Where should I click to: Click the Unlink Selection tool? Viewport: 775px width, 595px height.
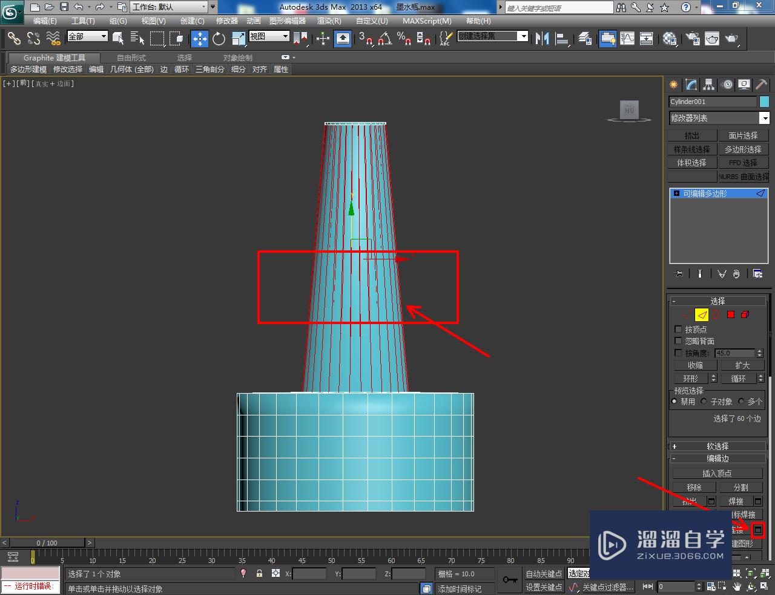click(x=34, y=39)
